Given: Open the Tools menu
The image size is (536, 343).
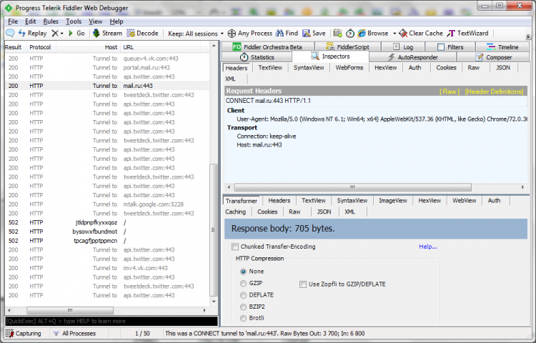Looking at the screenshot, I should coord(74,21).
